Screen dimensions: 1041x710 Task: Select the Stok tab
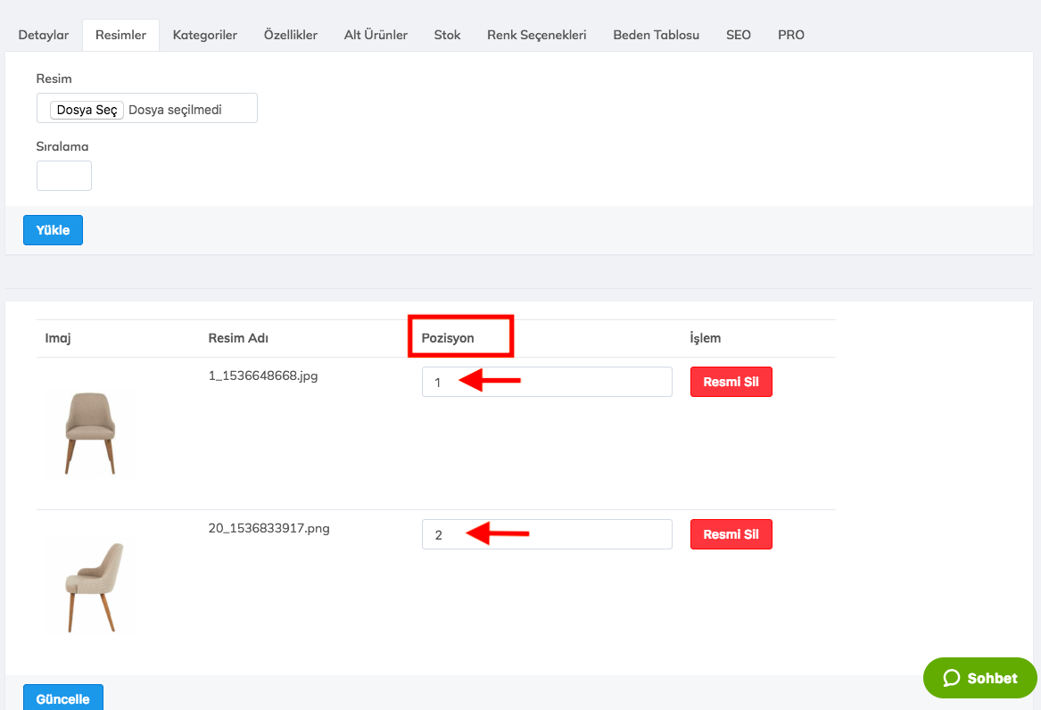click(x=447, y=35)
